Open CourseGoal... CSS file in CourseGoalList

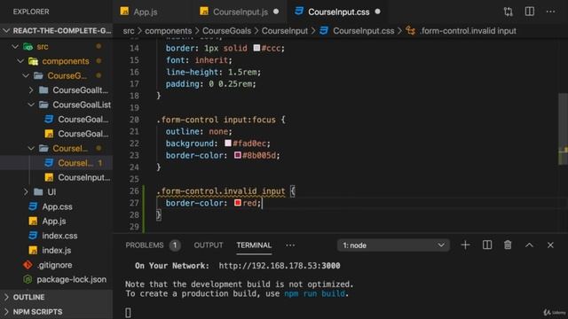coord(77,119)
